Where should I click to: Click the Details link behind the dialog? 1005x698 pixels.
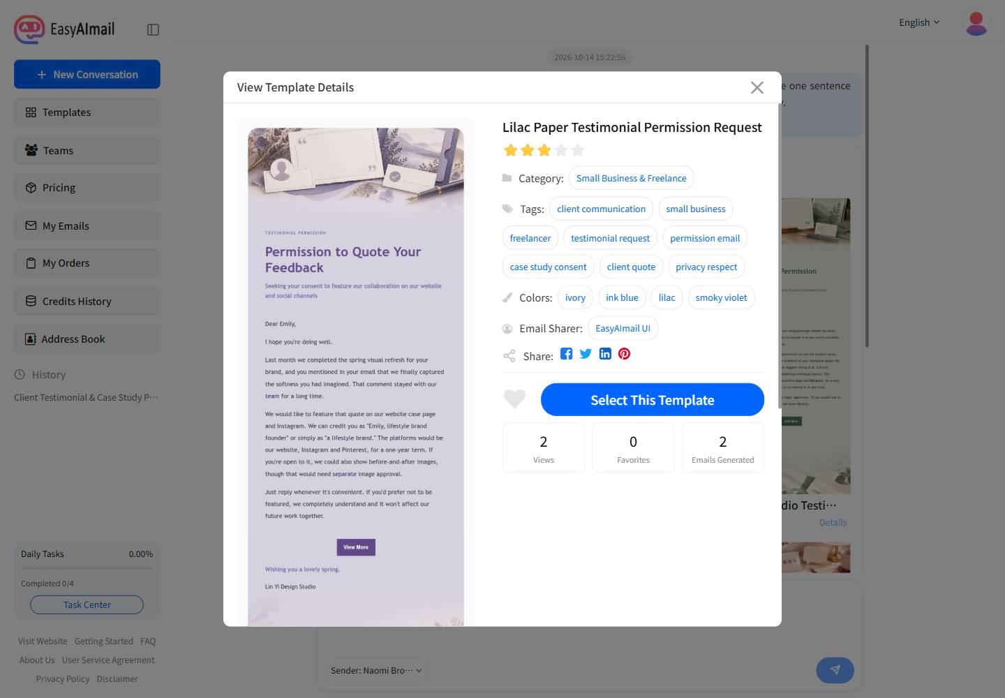tap(833, 522)
